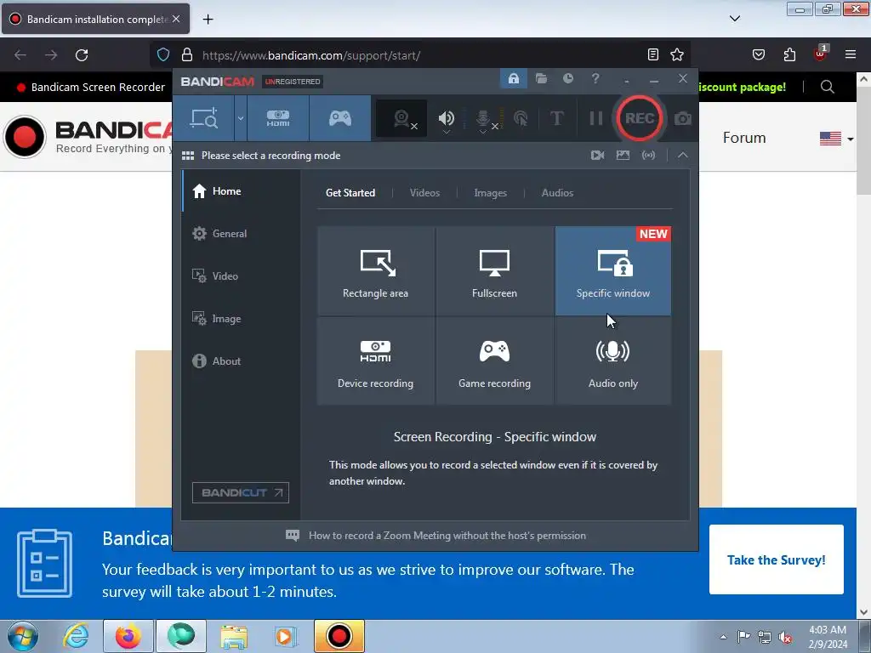
Task: Open the language flag dropdown on website
Action: (x=837, y=139)
